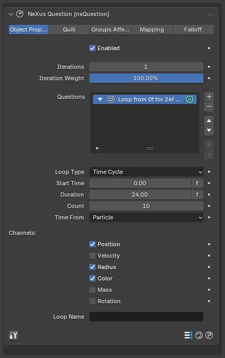Click the outdent left arrow button

tap(209, 155)
